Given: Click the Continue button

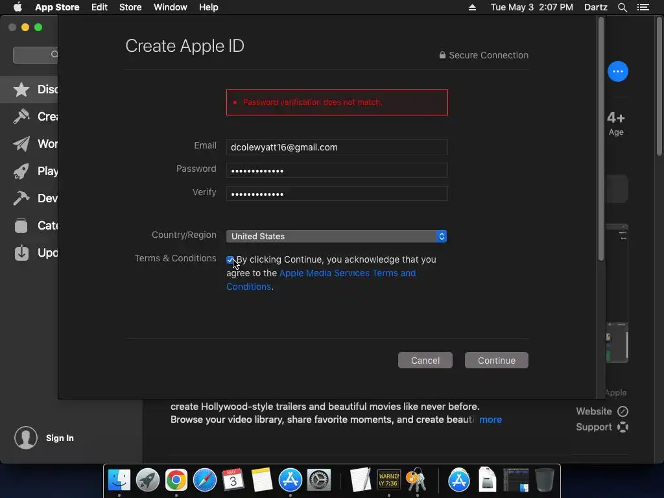Looking at the screenshot, I should pos(496,361).
